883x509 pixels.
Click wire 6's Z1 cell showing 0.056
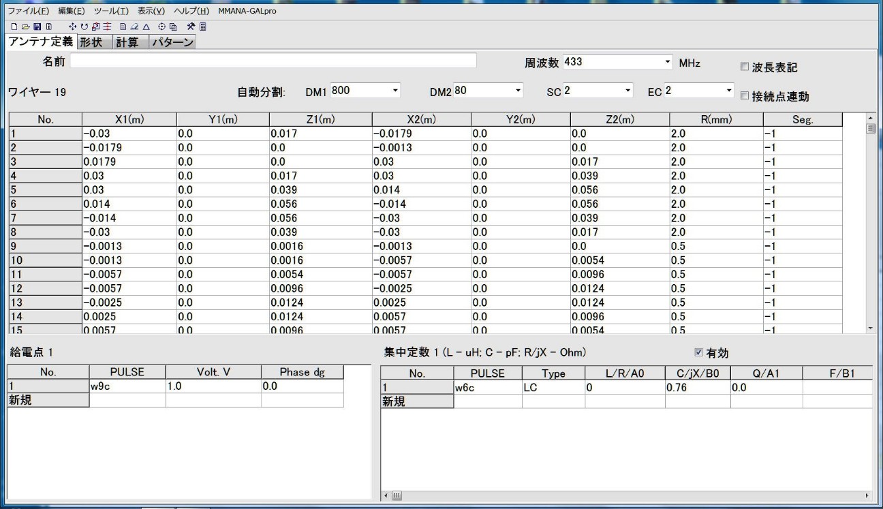pyautogui.click(x=320, y=204)
